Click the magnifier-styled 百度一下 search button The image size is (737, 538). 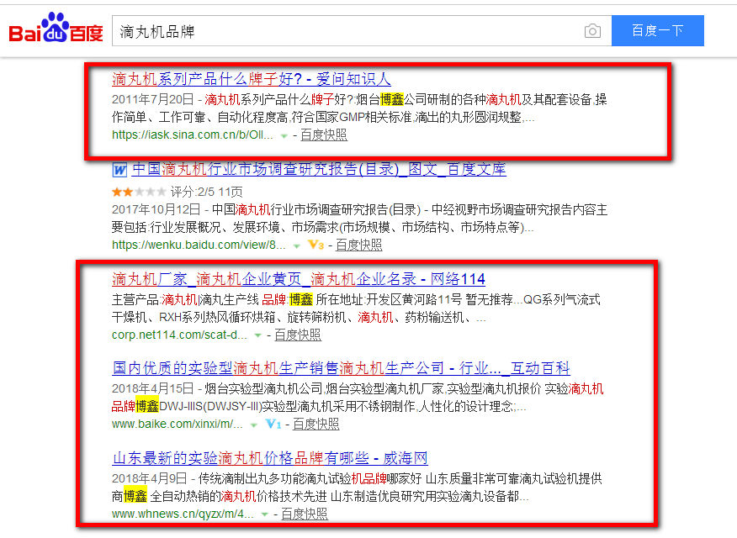point(658,30)
